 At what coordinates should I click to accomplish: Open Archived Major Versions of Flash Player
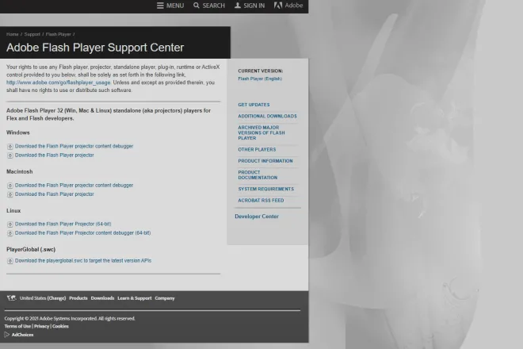(x=261, y=133)
